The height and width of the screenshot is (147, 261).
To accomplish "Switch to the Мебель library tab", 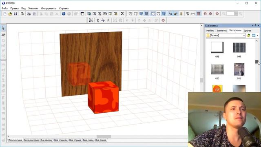I will (210, 31).
